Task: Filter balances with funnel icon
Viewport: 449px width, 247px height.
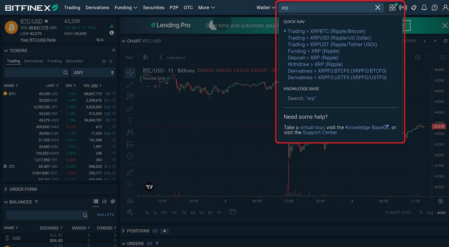Action: click(36, 202)
